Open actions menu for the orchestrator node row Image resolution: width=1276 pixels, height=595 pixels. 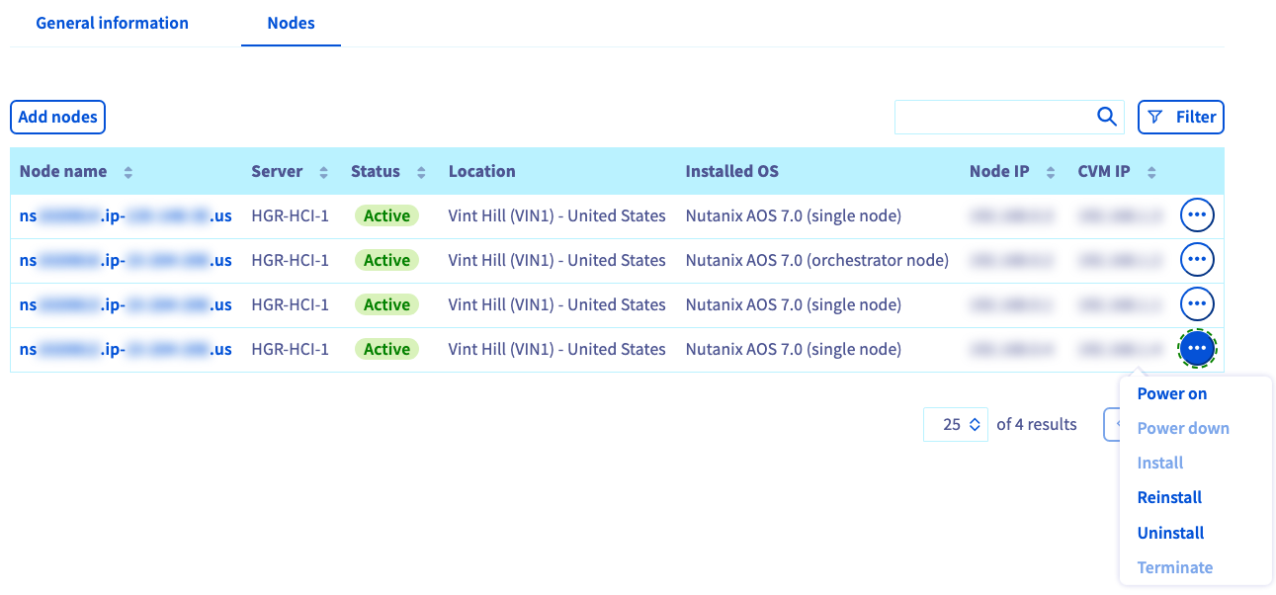pos(1197,260)
